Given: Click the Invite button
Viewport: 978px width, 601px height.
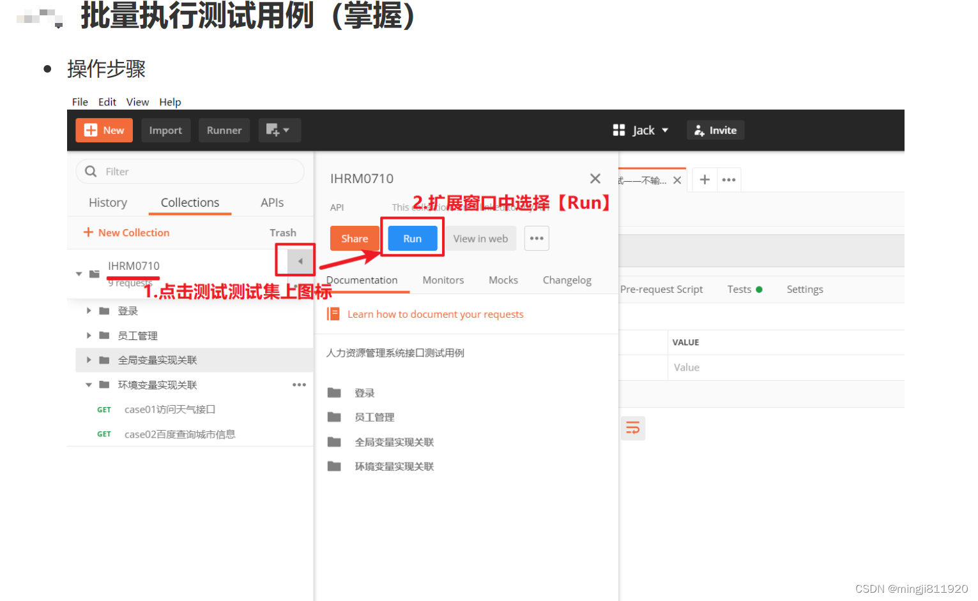Looking at the screenshot, I should [x=715, y=130].
